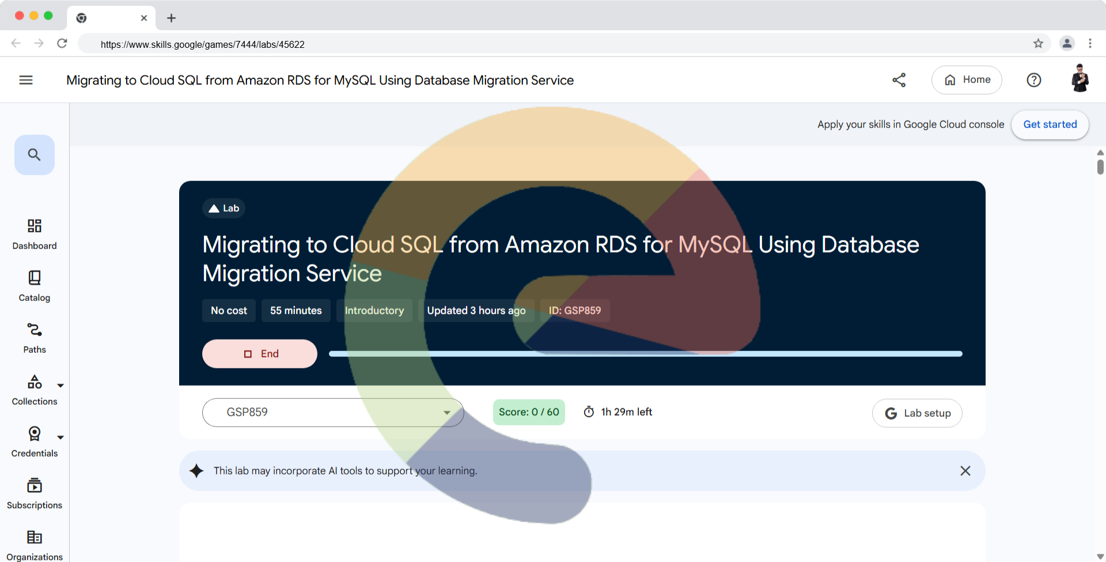1106x562 pixels.
Task: Click the sidebar search icon
Action: click(x=35, y=154)
